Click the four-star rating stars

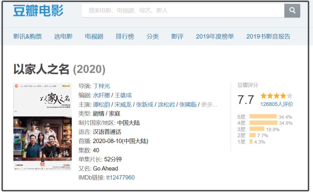click(276, 96)
